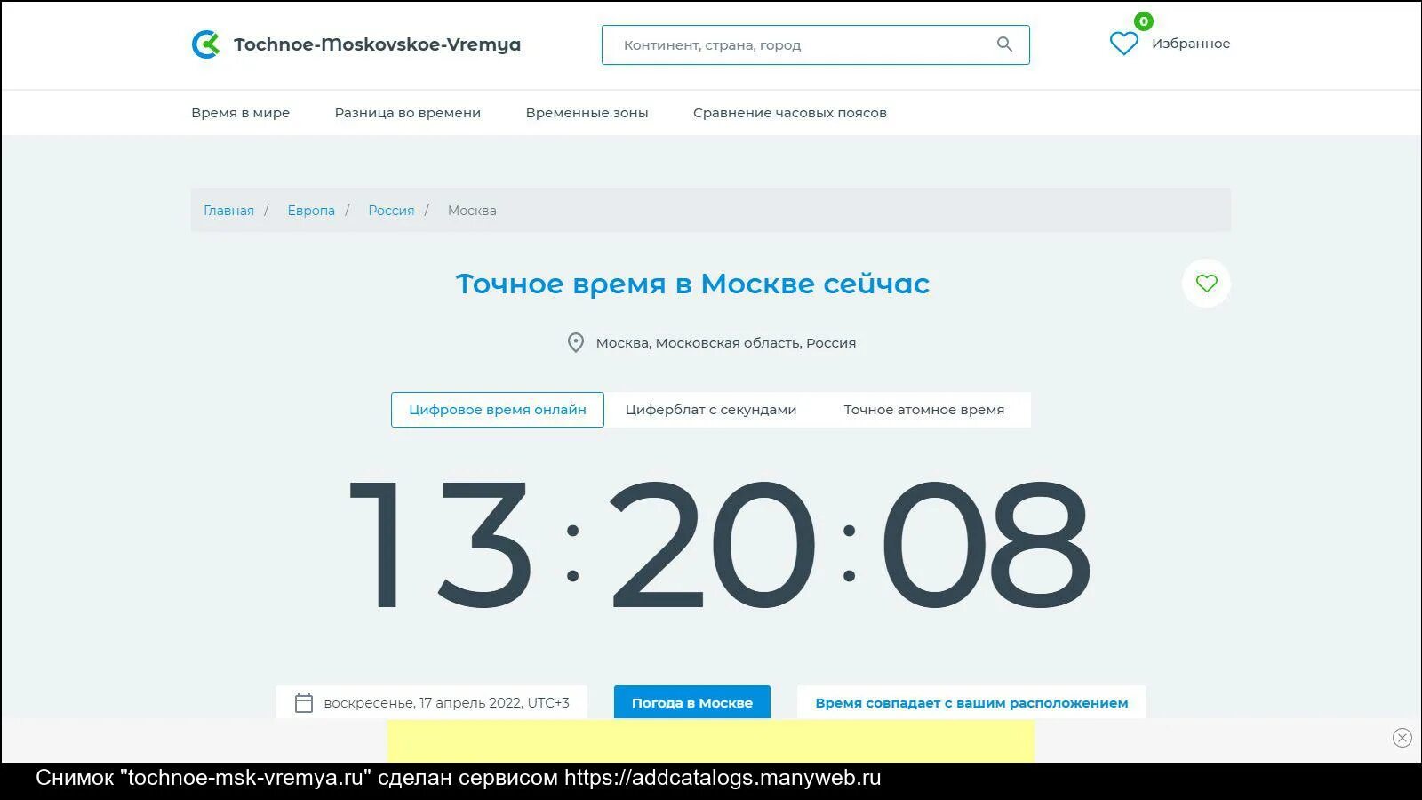The image size is (1422, 800).
Task: Open the Разница во времени menu
Action: tap(408, 113)
